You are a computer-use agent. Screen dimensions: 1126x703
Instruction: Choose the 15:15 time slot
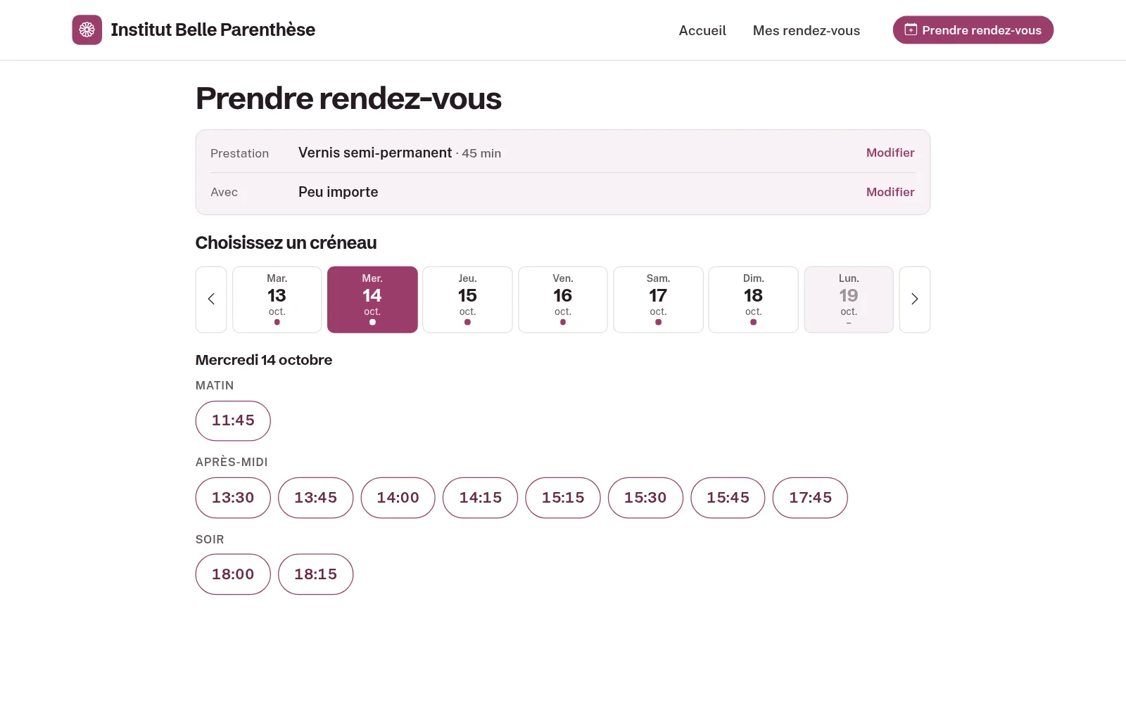[563, 498]
